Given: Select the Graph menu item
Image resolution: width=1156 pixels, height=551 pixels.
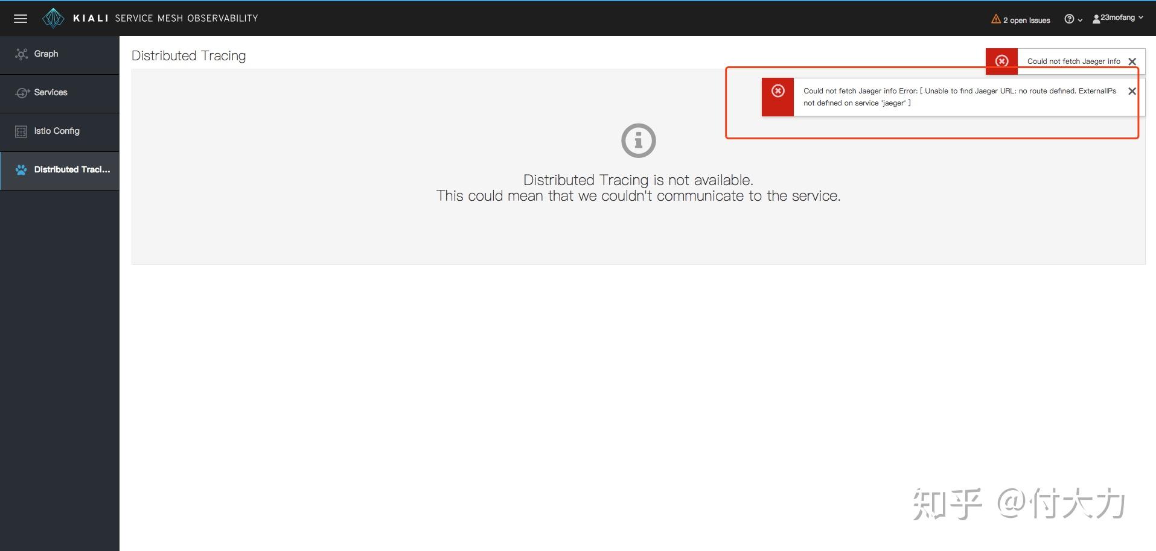Looking at the screenshot, I should 60,55.
